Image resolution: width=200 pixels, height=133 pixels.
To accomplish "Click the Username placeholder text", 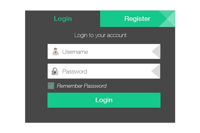I will 75,52.
